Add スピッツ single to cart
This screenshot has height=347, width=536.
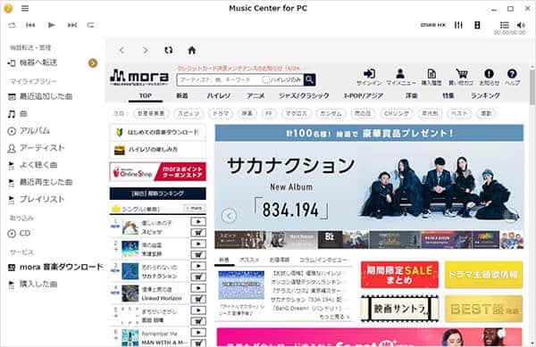pos(198,233)
